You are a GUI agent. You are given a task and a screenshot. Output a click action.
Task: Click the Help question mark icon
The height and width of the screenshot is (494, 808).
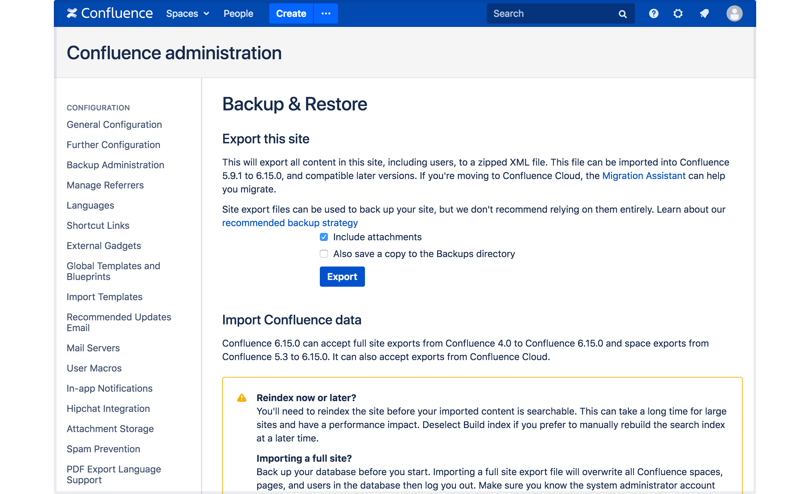click(653, 13)
